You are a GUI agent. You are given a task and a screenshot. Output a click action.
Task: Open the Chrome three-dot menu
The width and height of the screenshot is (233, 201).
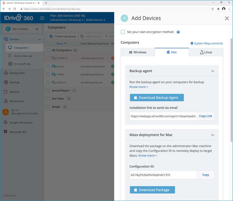pyautogui.click(x=230, y=9)
